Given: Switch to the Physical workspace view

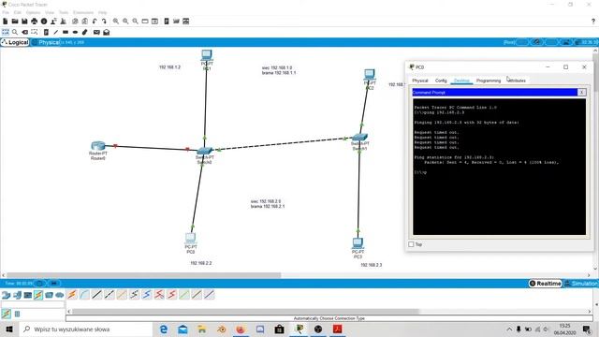Looking at the screenshot, I should coord(46,42).
